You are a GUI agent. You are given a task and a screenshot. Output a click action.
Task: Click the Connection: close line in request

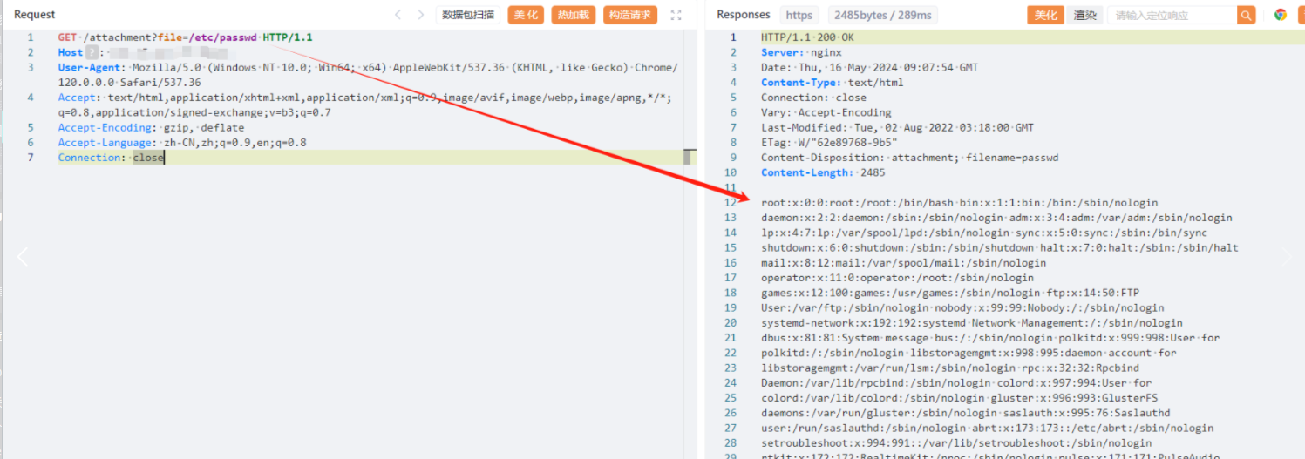click(111, 157)
